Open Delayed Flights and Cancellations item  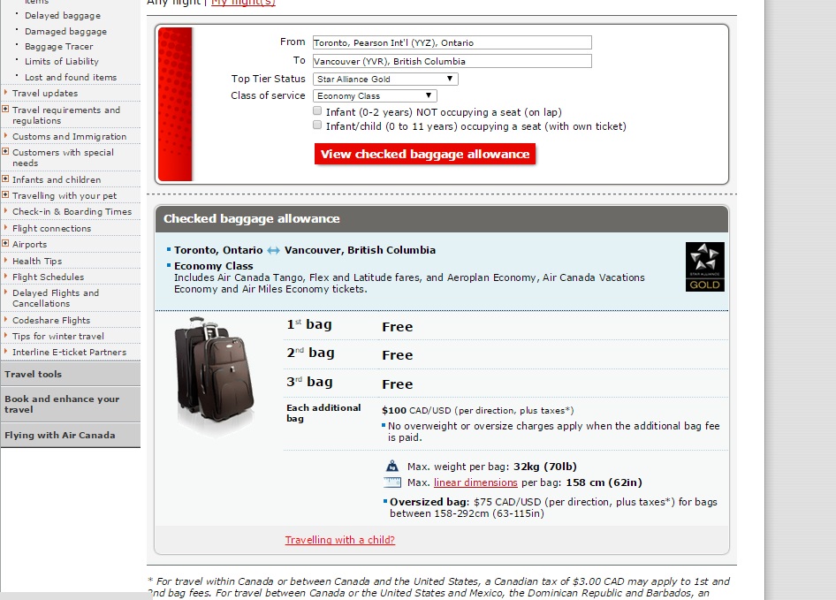(56, 298)
